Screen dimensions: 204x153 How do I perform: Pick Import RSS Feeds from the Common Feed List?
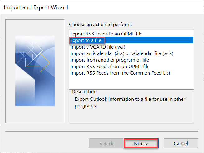[x=120, y=73]
